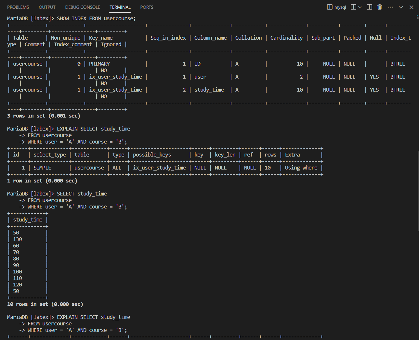Launch a new terminal with the panel icon

coord(353,7)
